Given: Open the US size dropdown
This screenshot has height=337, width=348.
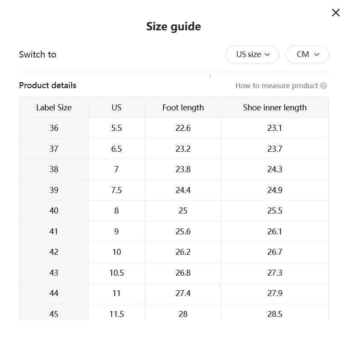Looking at the screenshot, I should (x=252, y=55).
